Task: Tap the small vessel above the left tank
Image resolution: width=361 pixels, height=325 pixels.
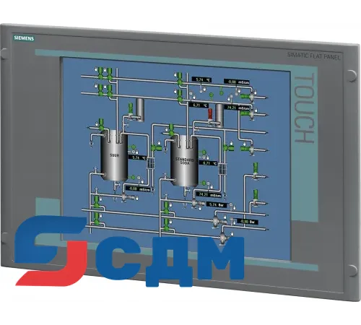Action: [x=140, y=109]
